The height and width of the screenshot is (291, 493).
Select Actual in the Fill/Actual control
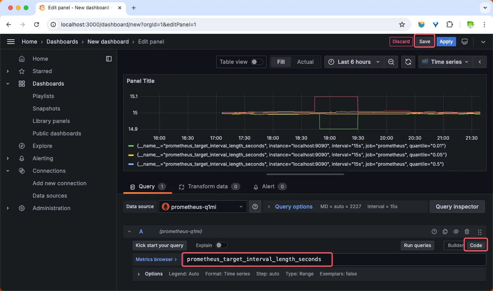[x=305, y=61]
